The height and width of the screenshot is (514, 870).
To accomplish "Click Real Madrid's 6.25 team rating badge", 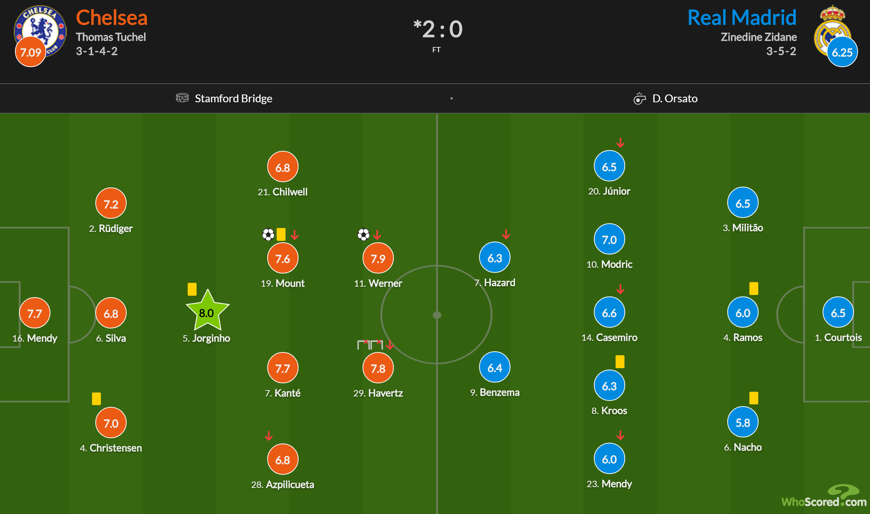I will [x=842, y=52].
